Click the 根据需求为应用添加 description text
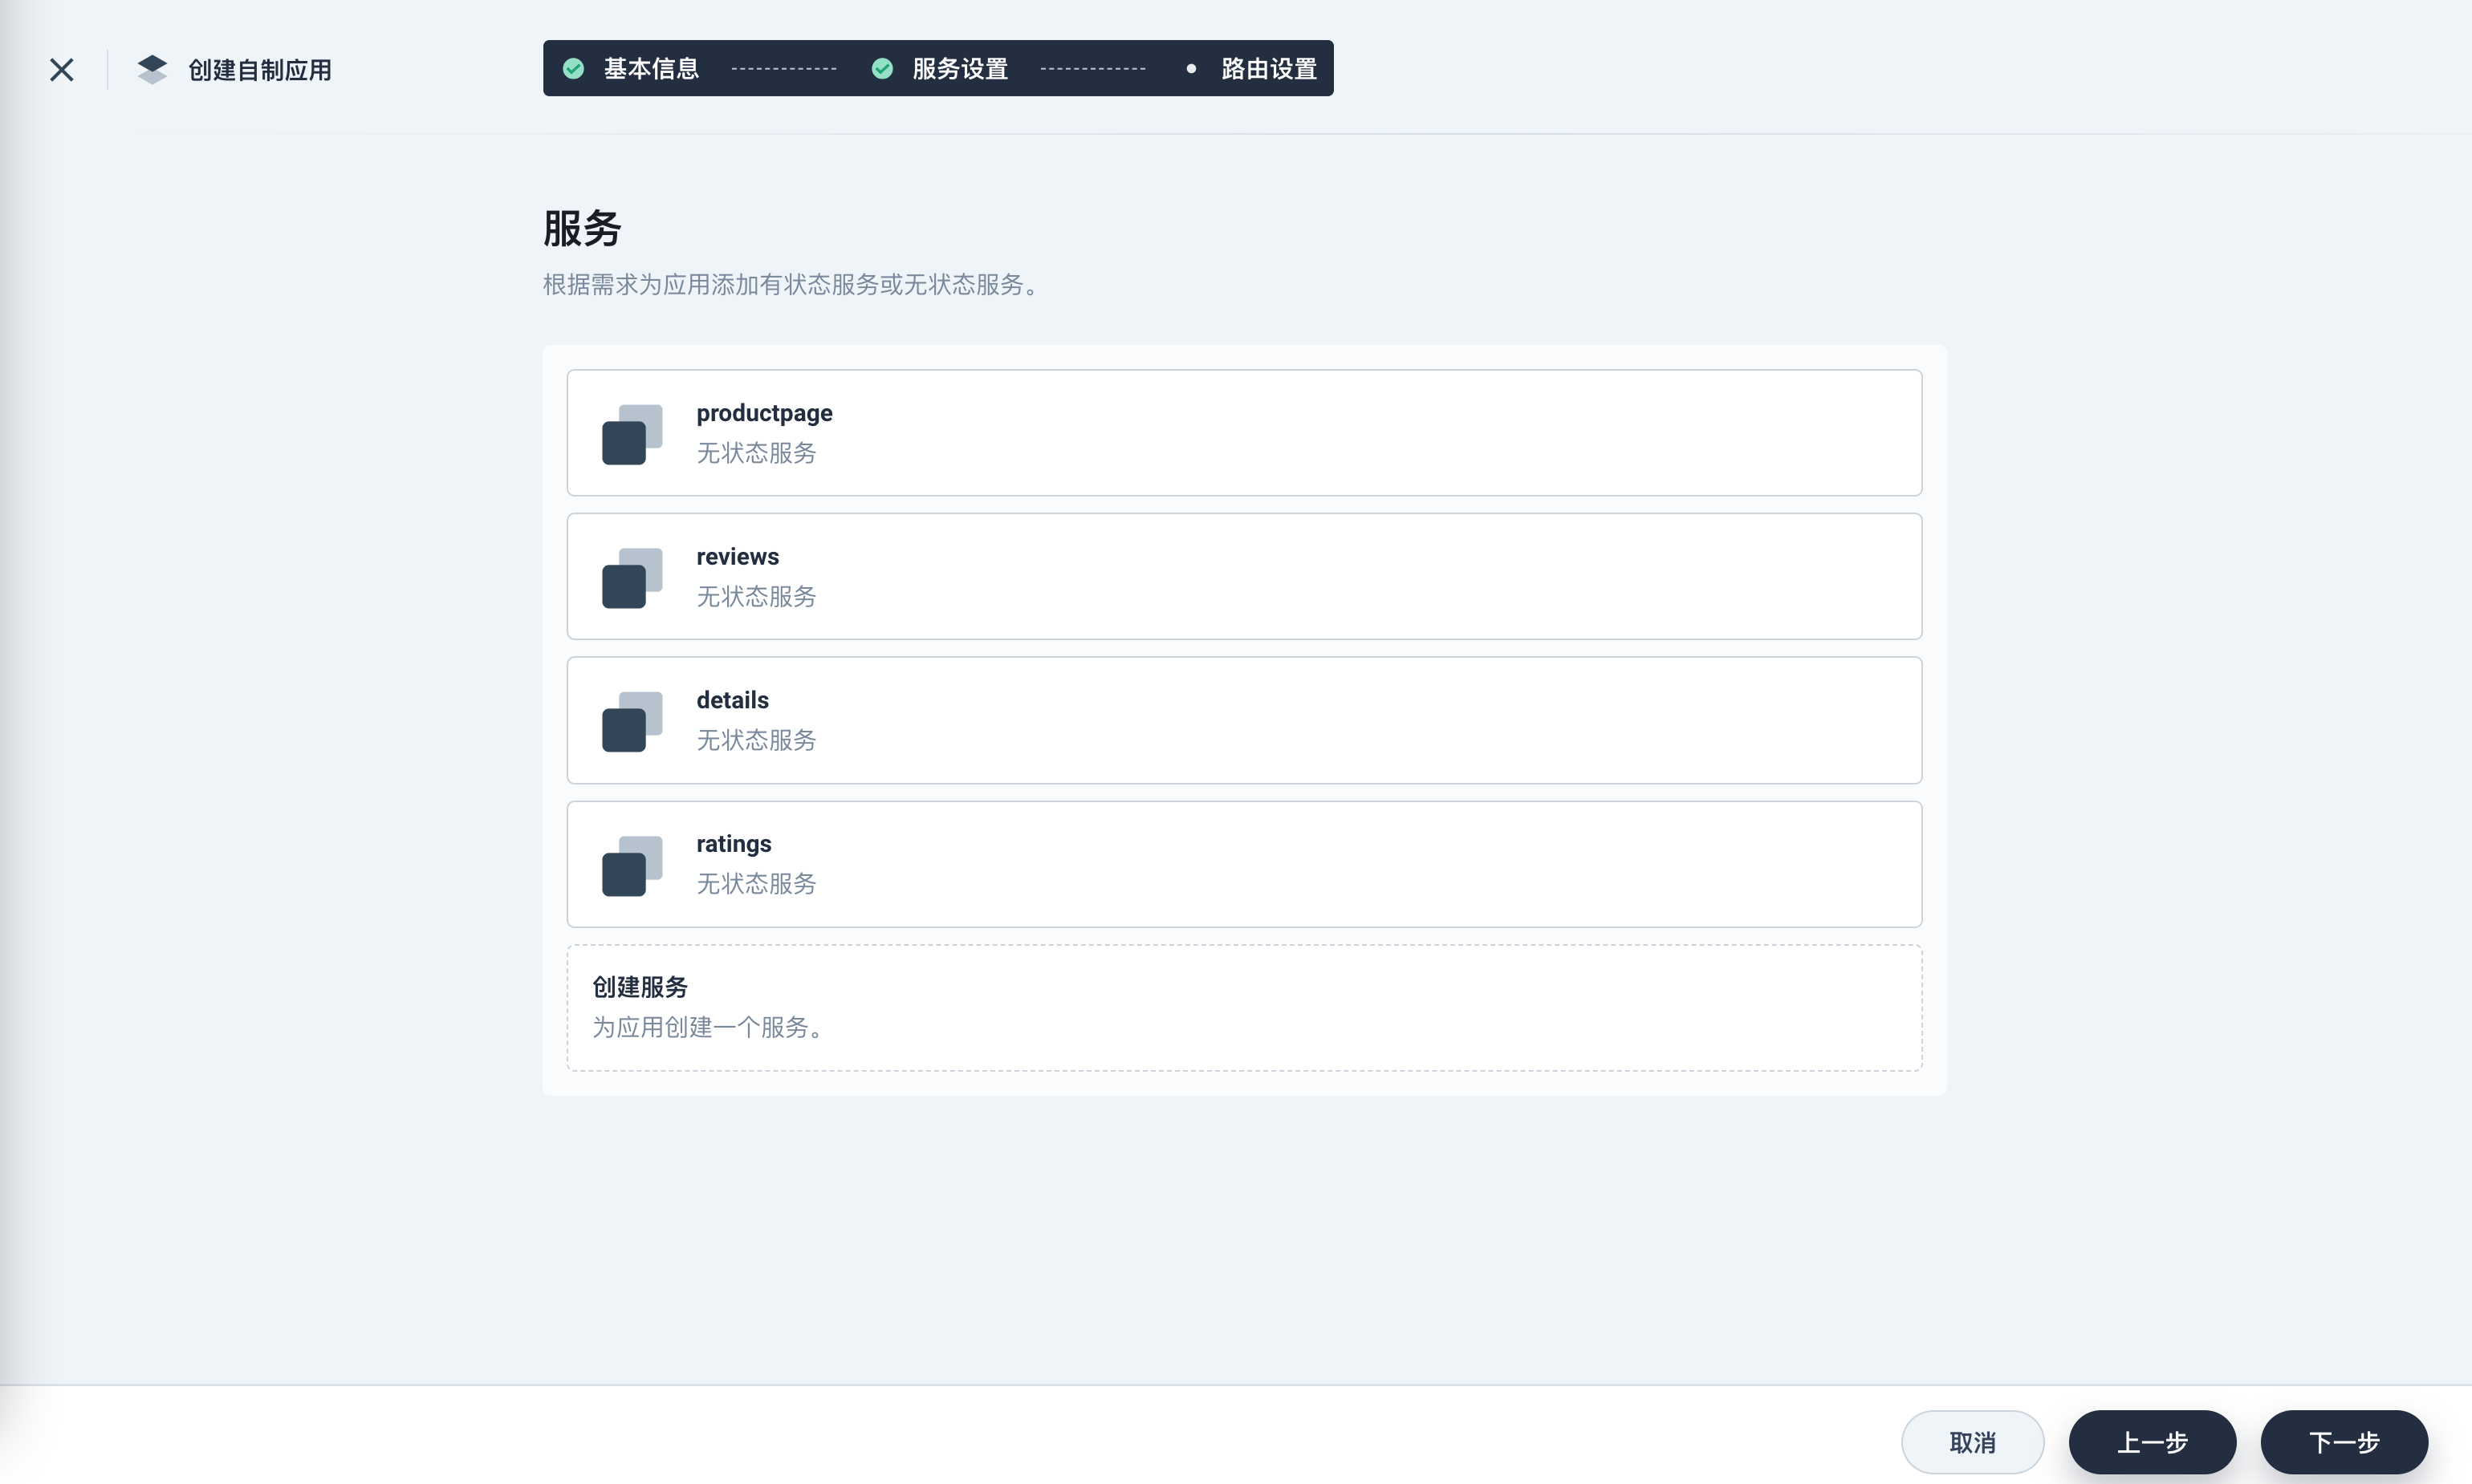Screen dimensions: 2472x1484 pos(793,285)
